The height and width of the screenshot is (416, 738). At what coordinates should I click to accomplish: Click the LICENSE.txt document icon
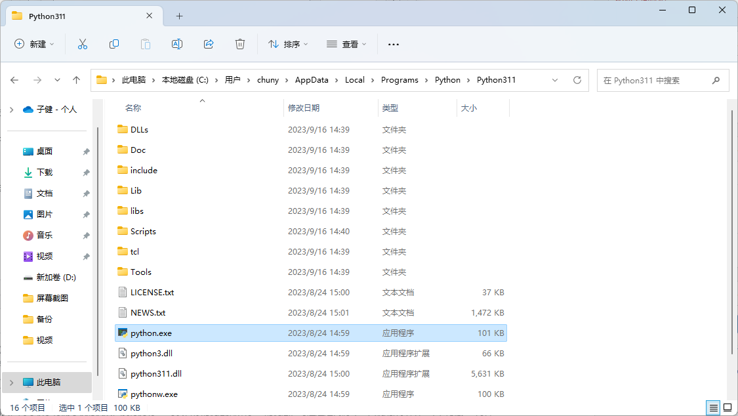(x=123, y=292)
